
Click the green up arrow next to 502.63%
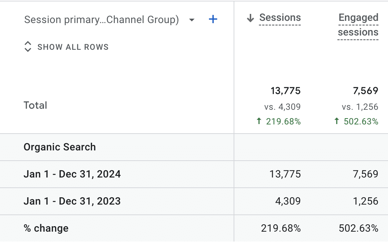(x=337, y=121)
